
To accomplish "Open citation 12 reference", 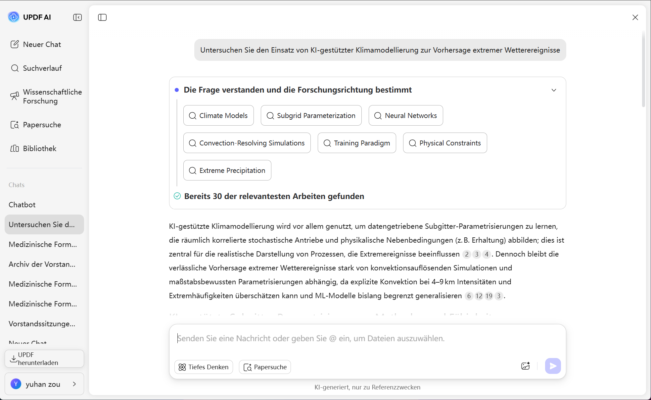I will [x=479, y=296].
